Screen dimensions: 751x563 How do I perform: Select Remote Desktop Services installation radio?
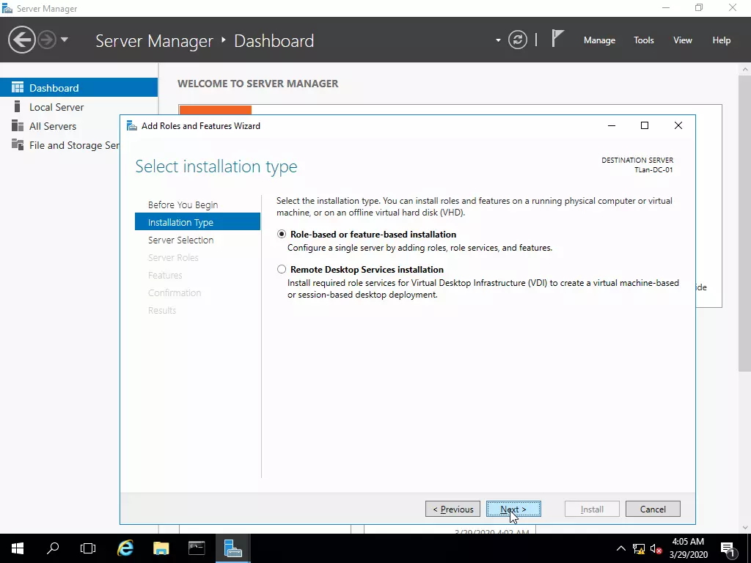tap(282, 270)
